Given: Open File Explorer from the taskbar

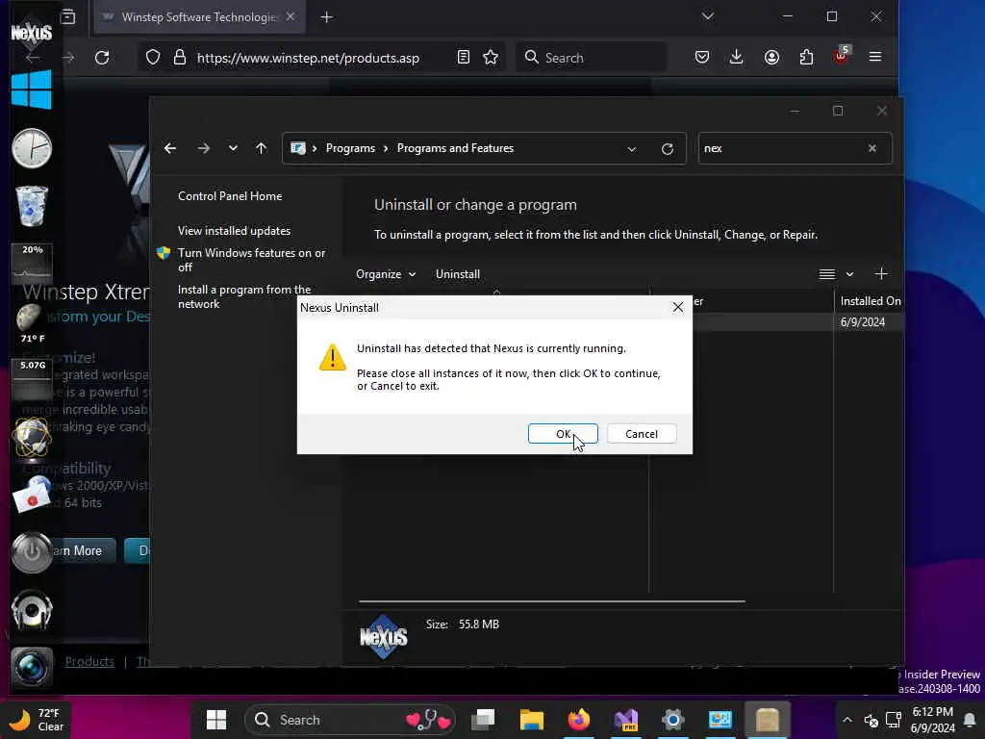Looking at the screenshot, I should [531, 720].
